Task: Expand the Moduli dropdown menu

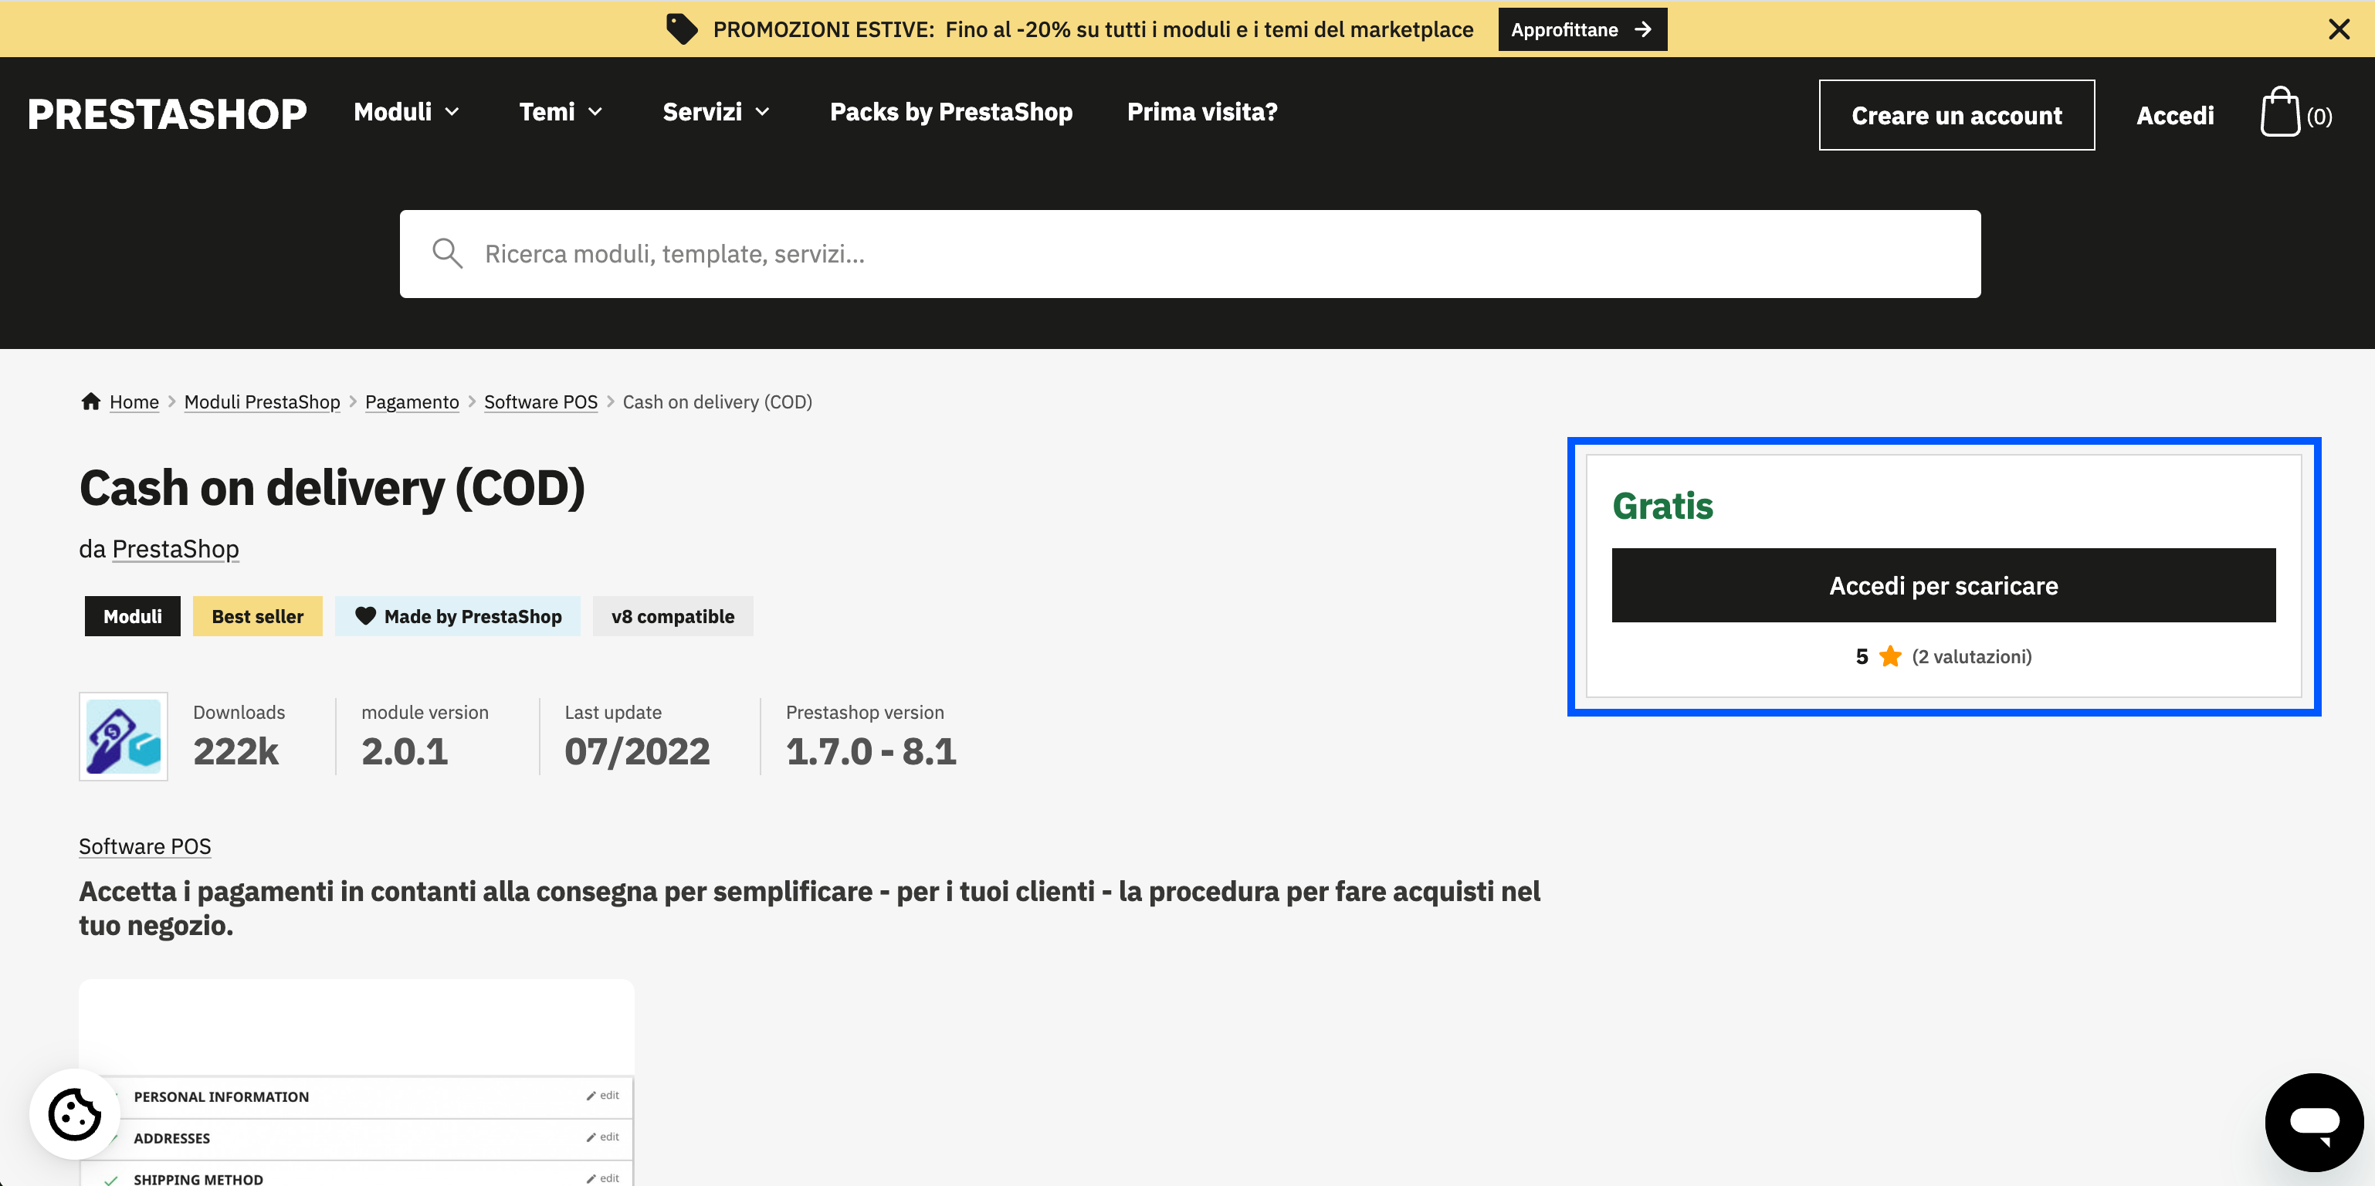Action: click(x=407, y=112)
